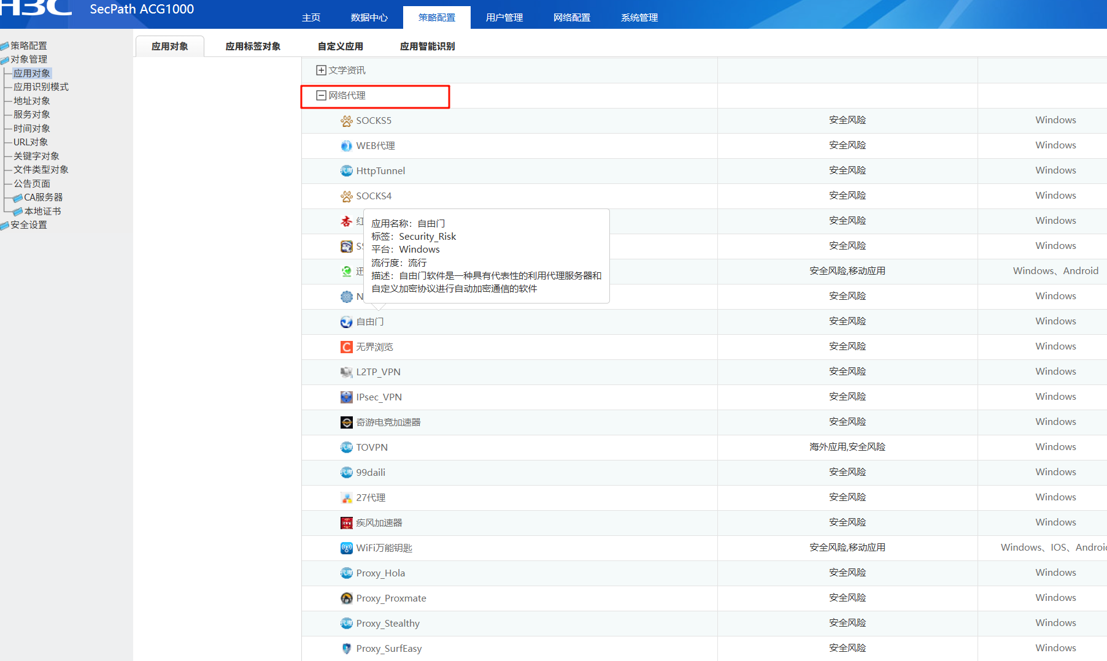Switch to the 应用标签对象 tab
The width and height of the screenshot is (1107, 661).
click(x=253, y=47)
